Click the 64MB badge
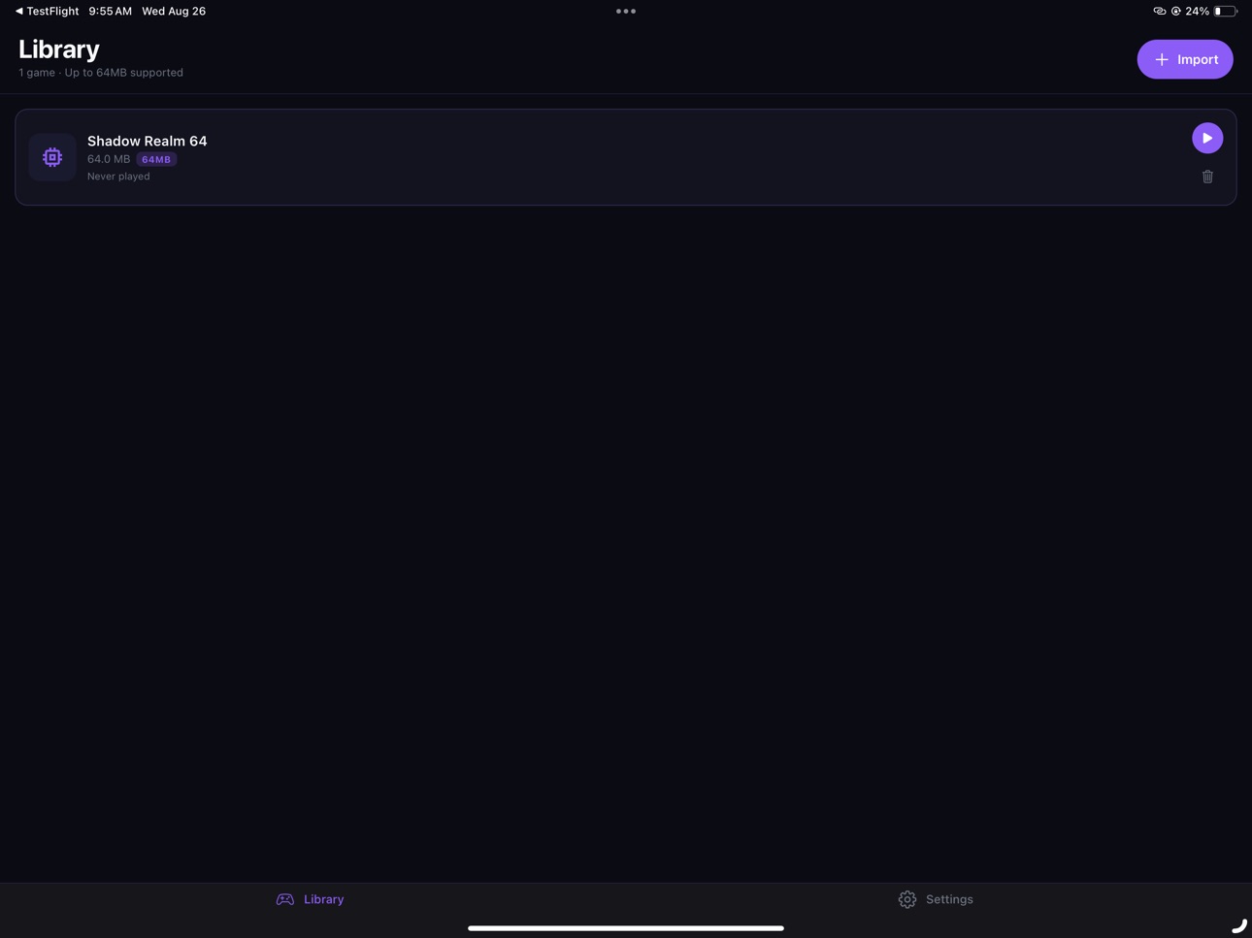1252x938 pixels. click(156, 159)
